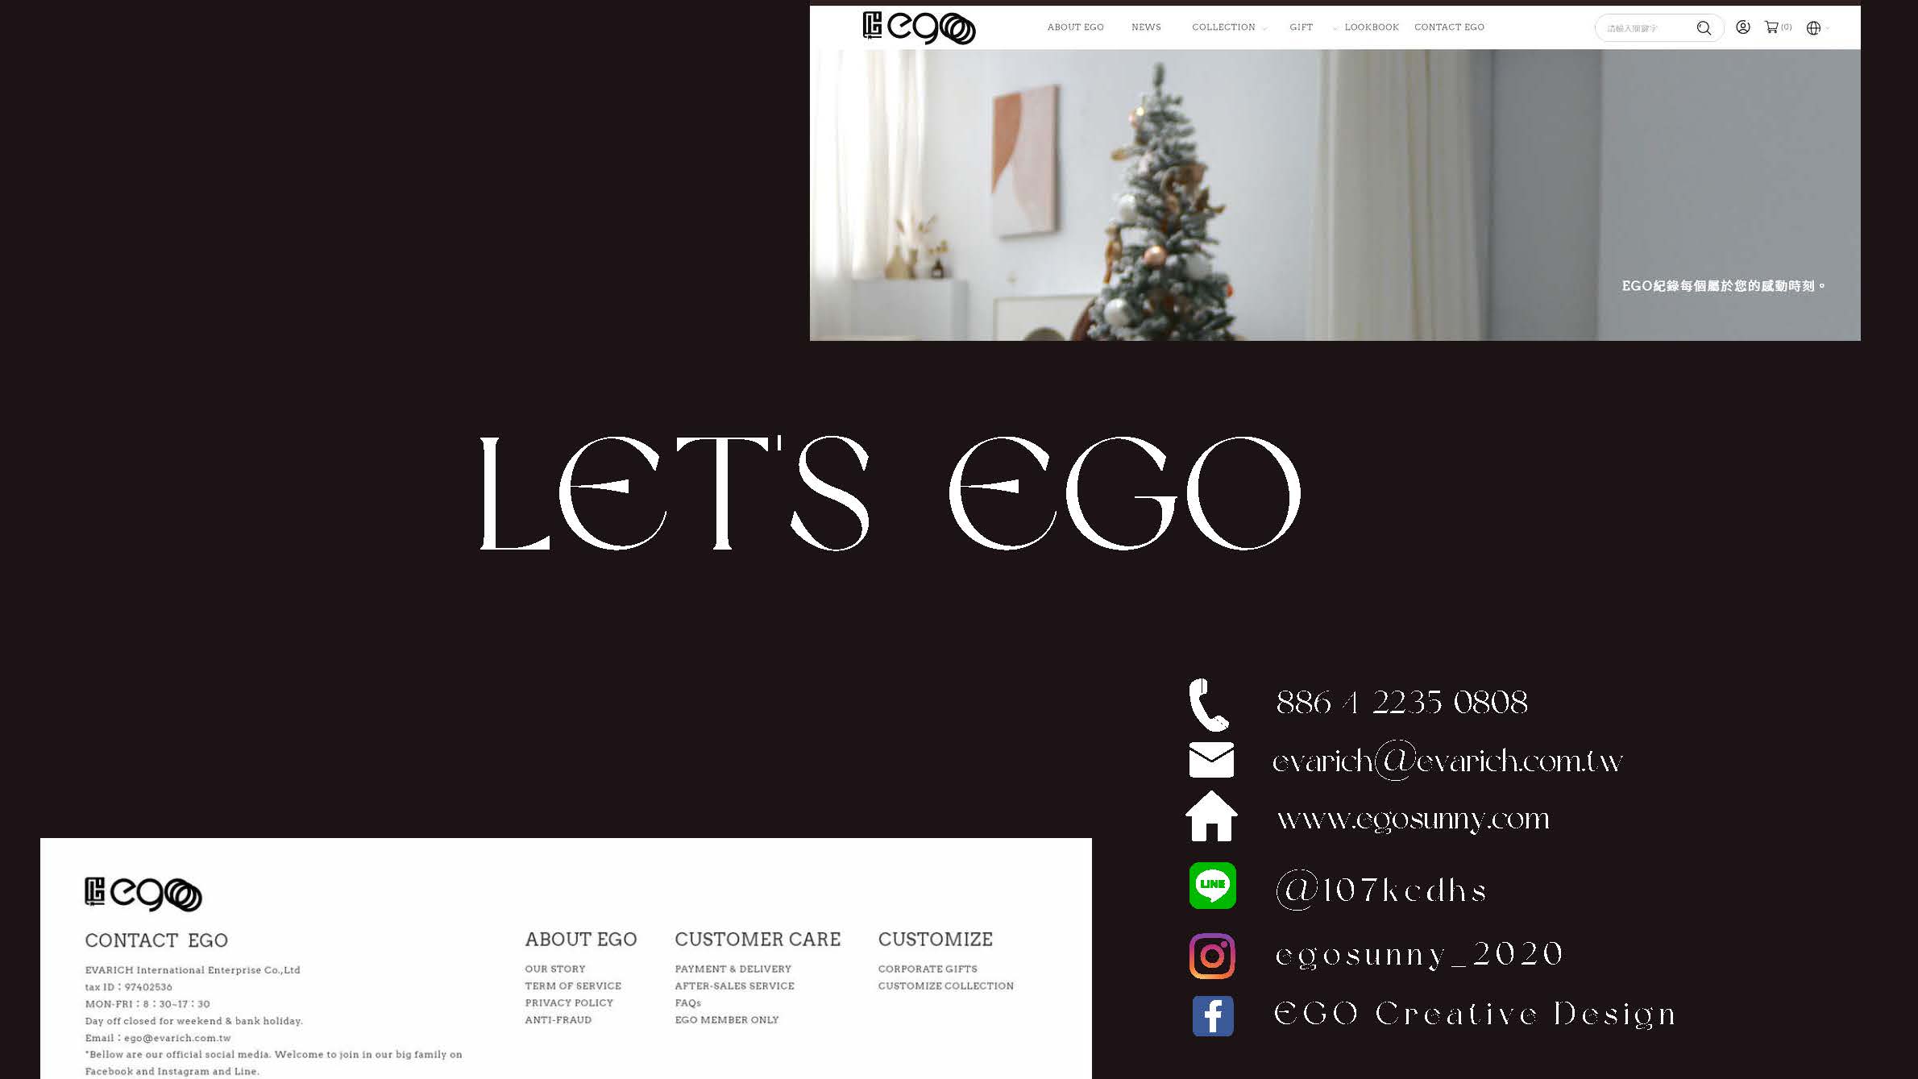Open the CORPORATE GIFTS link
This screenshot has width=1918, height=1079.
pyautogui.click(x=928, y=969)
